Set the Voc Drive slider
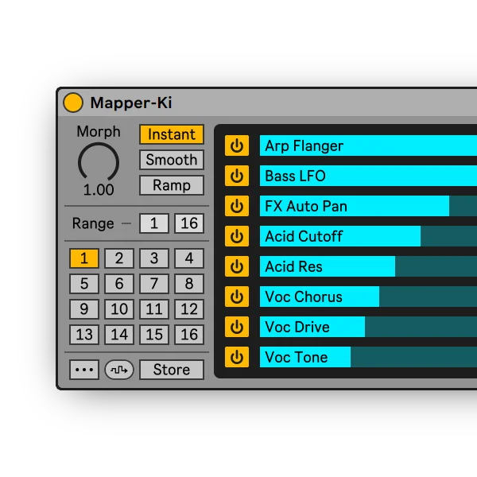The width and height of the screenshot is (477, 477). click(368, 327)
